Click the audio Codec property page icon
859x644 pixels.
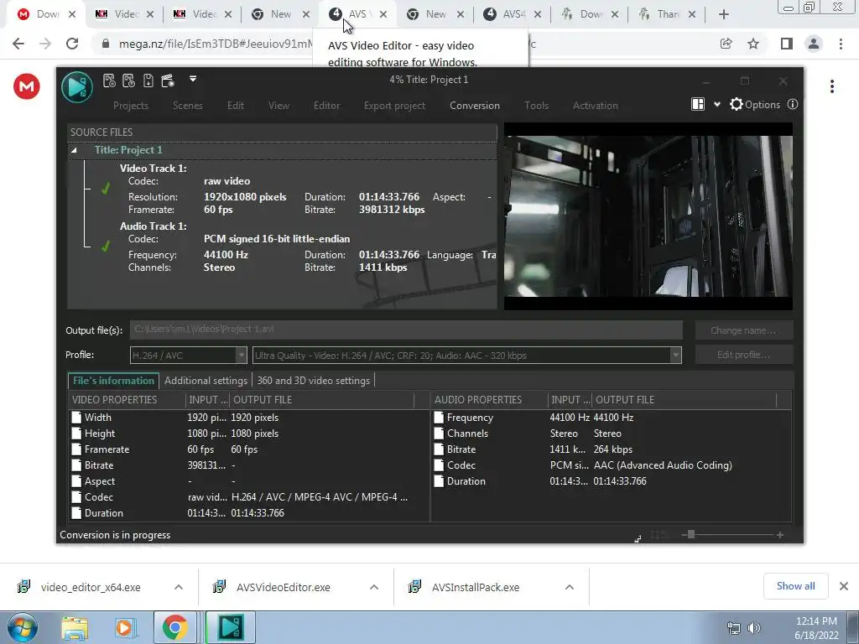[x=438, y=465]
